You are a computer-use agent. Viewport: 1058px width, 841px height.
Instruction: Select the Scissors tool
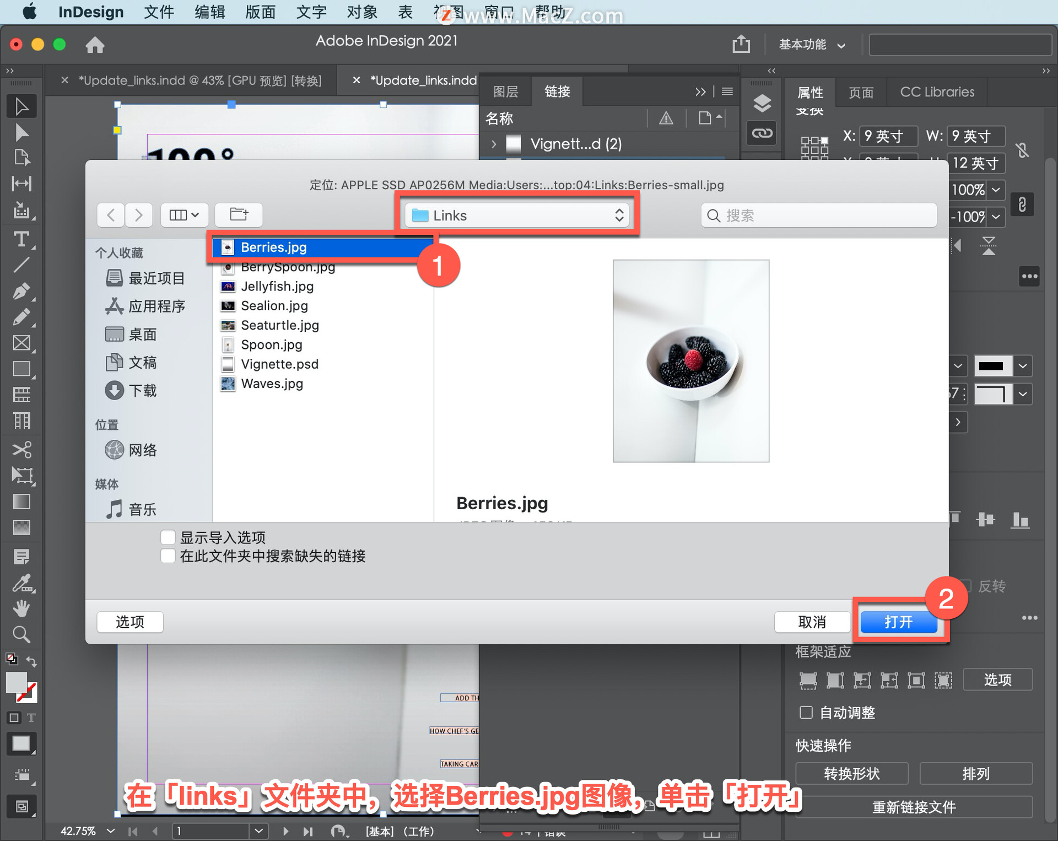(x=21, y=449)
